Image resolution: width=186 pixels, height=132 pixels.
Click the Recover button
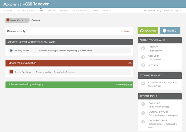(x=148, y=31)
